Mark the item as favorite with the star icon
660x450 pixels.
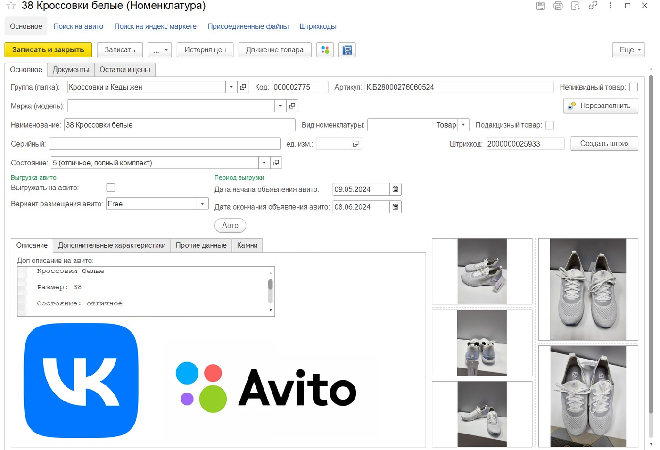click(x=11, y=6)
